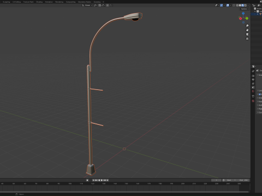This screenshot has width=262, height=196.
Task: Open the Render properties tab
Action: point(253,76)
